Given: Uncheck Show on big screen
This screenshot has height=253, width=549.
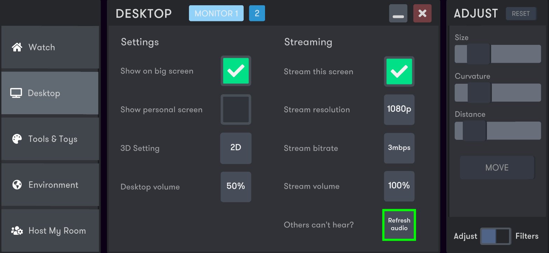Looking at the screenshot, I should [236, 71].
